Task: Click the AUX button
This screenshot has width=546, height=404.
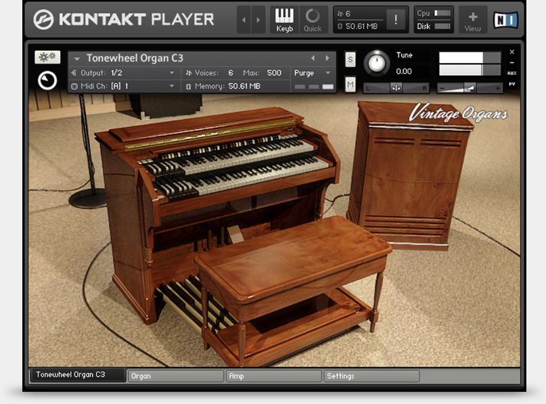Action: [x=511, y=73]
